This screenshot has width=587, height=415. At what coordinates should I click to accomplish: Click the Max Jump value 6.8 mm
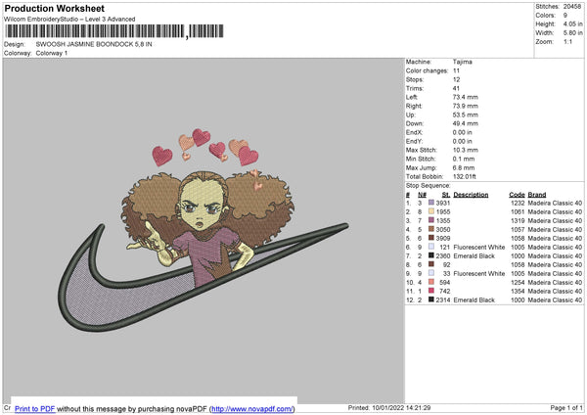464,167
